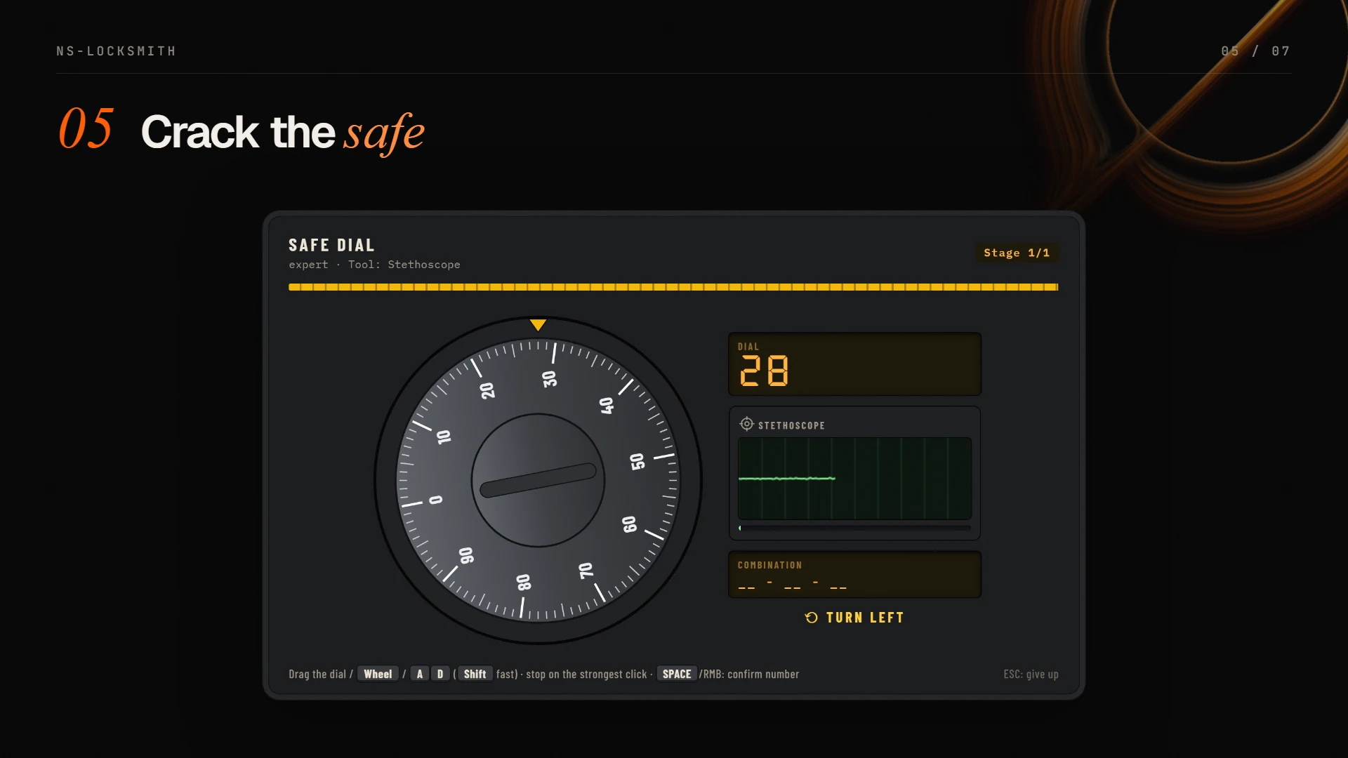This screenshot has height=758, width=1348.
Task: Click the stethoscope waveform display
Action: pos(854,479)
